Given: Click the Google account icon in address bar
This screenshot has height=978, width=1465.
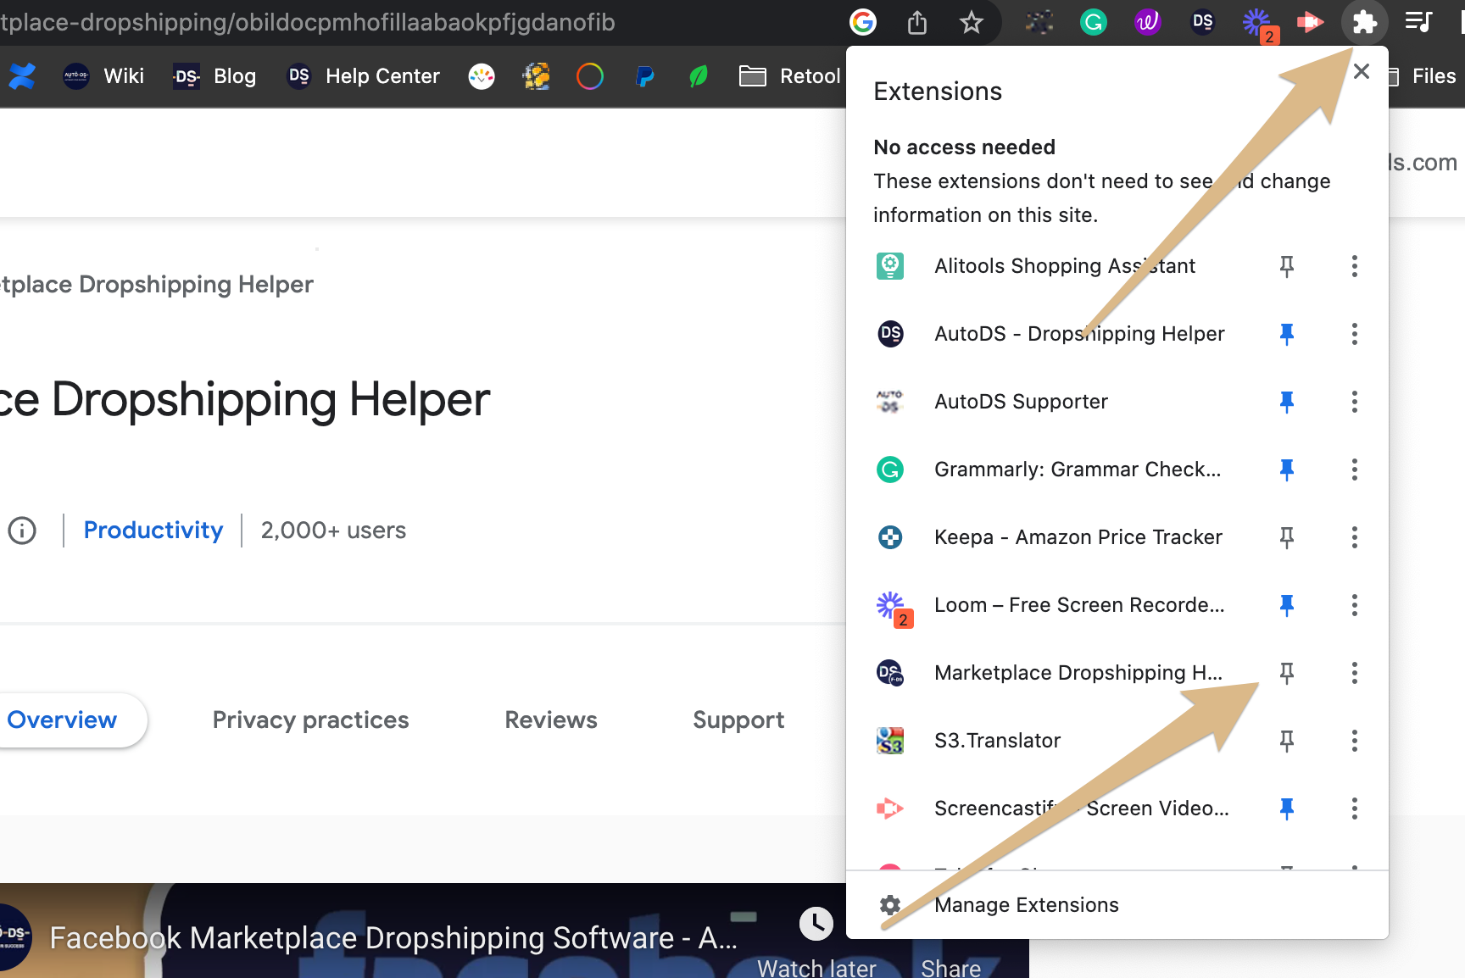Looking at the screenshot, I should tap(863, 22).
